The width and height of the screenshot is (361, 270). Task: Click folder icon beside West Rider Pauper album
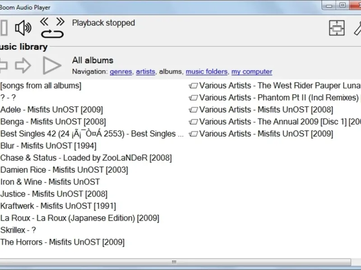pyautogui.click(x=193, y=86)
